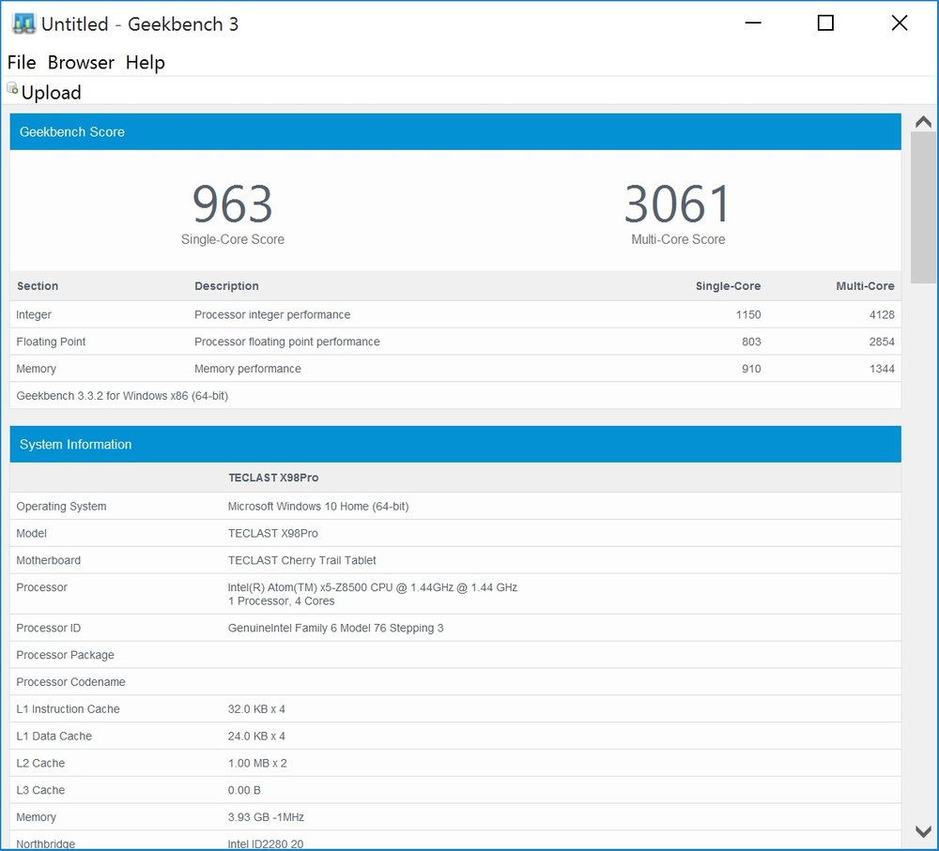Viewport: 939px width, 851px height.
Task: Close the Geekbench 3 window
Action: (x=900, y=23)
